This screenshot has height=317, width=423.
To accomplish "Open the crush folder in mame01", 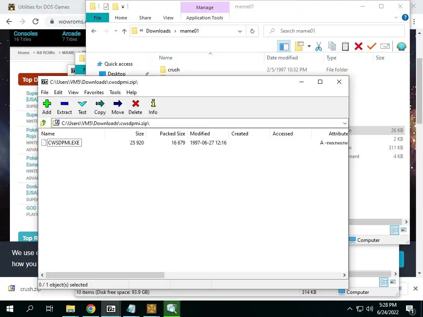I will 173,70.
